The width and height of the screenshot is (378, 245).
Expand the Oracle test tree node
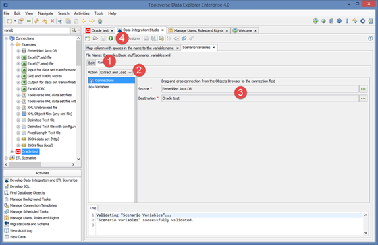[x=12, y=151]
